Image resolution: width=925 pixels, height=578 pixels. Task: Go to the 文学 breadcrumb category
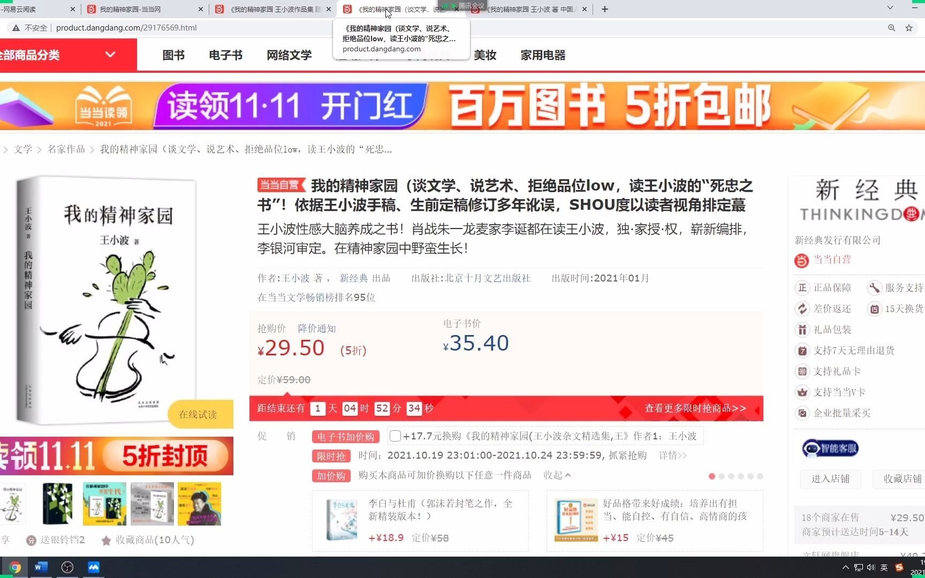[x=23, y=149]
